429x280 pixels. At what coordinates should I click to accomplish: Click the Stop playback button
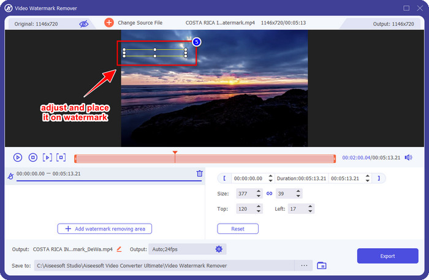pyautogui.click(x=33, y=157)
